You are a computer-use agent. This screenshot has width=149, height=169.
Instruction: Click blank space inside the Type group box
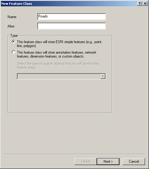[x=60, y=96]
